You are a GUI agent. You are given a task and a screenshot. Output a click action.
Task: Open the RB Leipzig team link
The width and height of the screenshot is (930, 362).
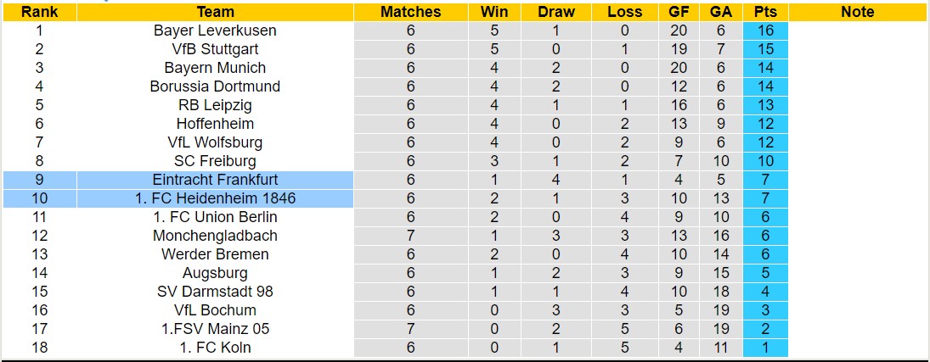[215, 105]
